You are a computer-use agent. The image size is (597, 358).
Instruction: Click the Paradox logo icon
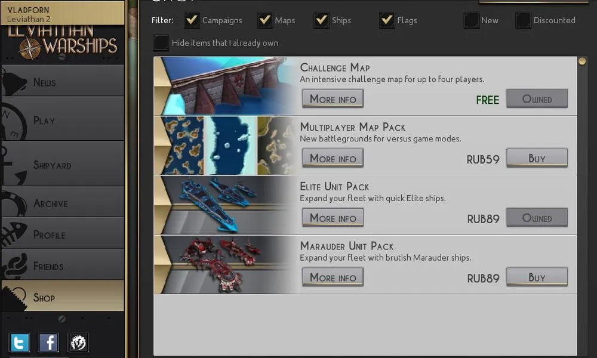(x=78, y=342)
